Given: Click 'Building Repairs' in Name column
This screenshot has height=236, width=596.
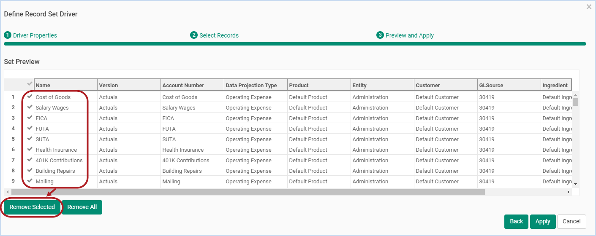Looking at the screenshot, I should tap(55, 171).
